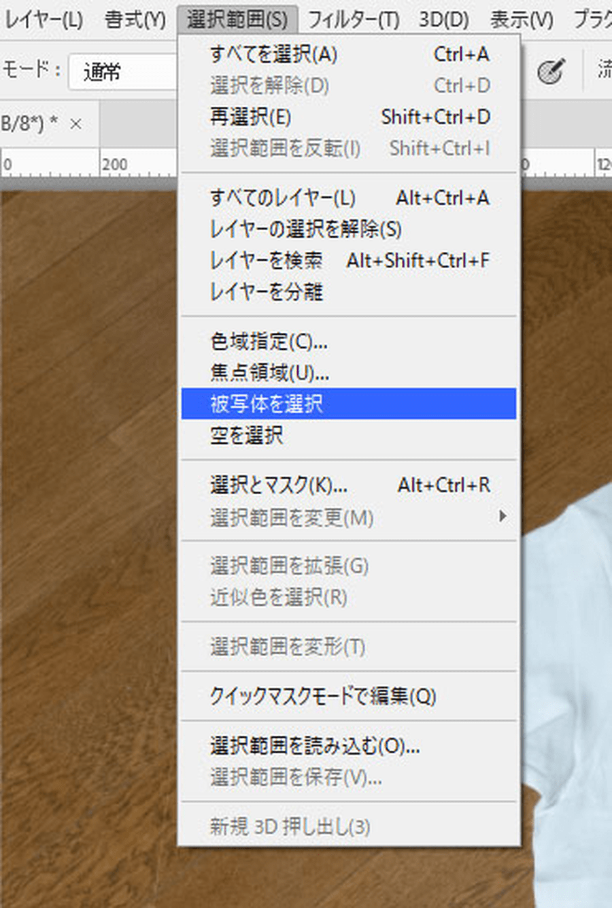This screenshot has height=908, width=612.
Task: Click the 選択範囲(S) menu title
Action: 237,19
